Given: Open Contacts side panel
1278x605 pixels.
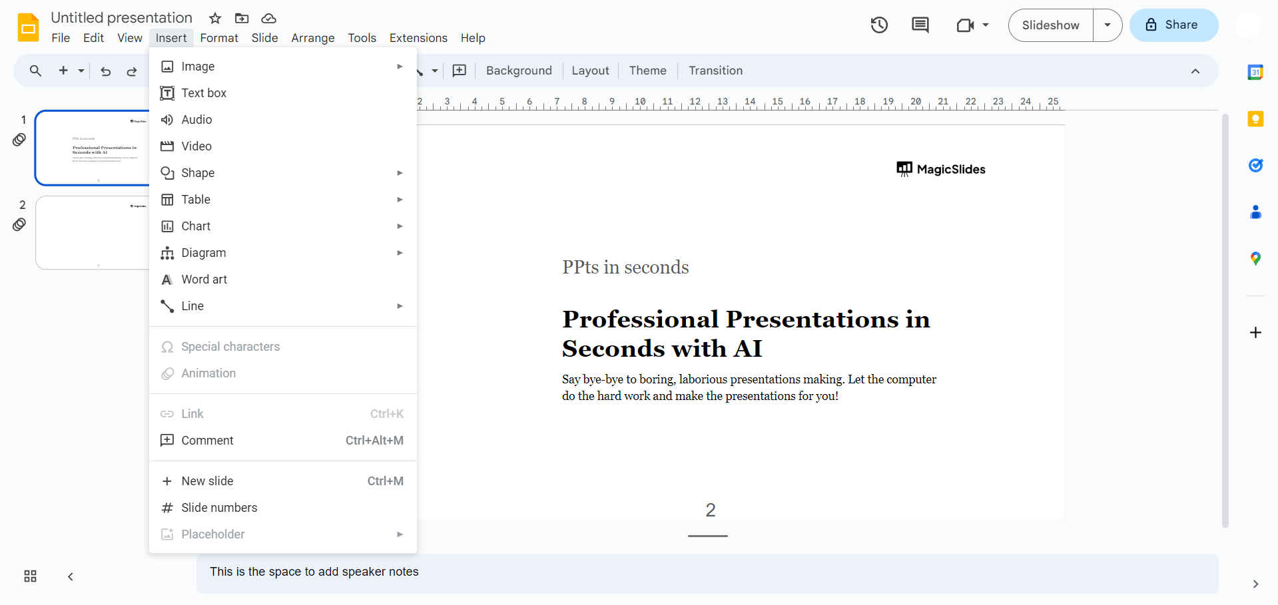Looking at the screenshot, I should (1255, 212).
